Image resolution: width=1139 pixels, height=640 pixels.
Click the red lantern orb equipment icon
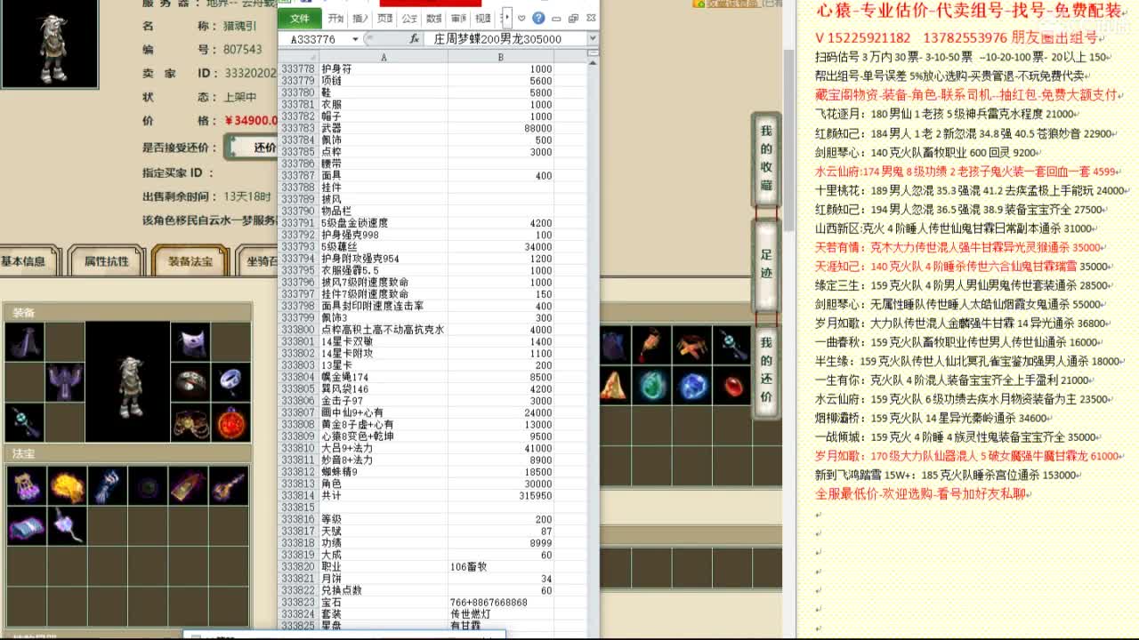click(230, 423)
